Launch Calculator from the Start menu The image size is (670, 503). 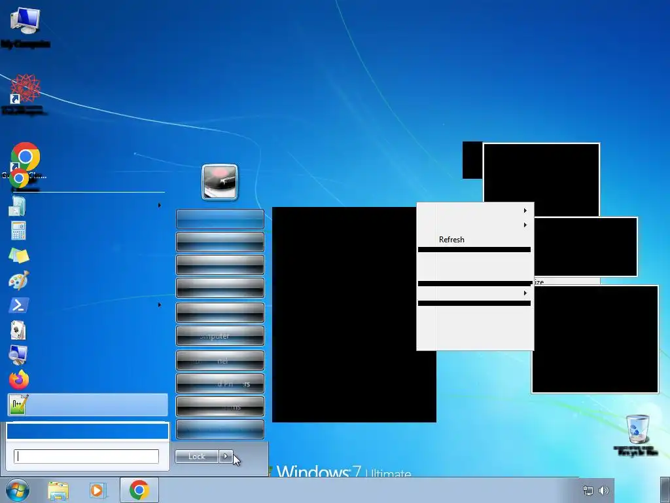[18, 231]
